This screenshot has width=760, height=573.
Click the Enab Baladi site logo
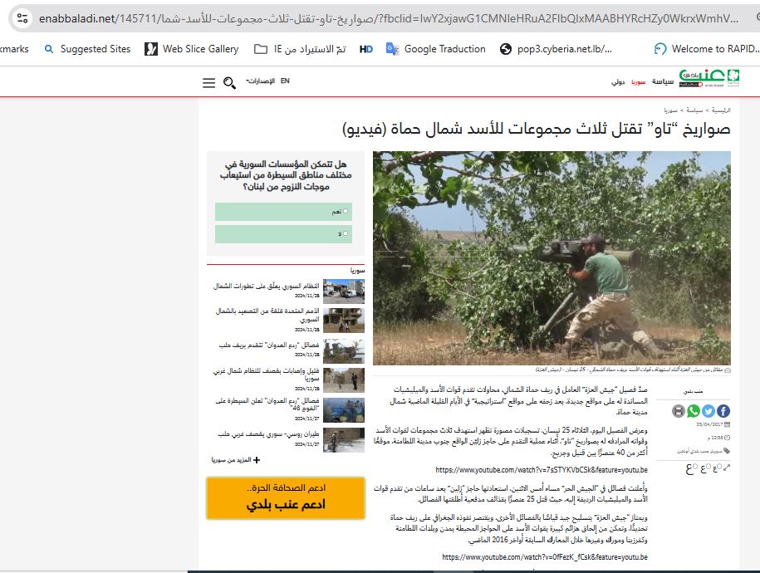(x=709, y=81)
